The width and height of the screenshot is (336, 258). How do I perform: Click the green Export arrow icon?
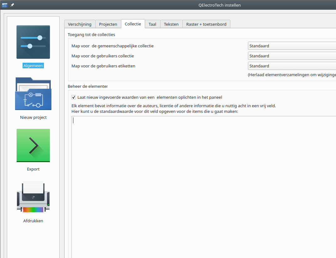point(33,145)
